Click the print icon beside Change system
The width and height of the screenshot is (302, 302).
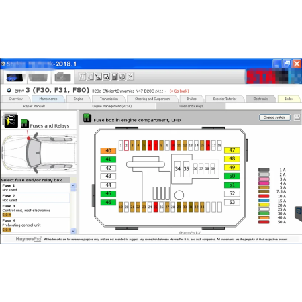point(297,117)
